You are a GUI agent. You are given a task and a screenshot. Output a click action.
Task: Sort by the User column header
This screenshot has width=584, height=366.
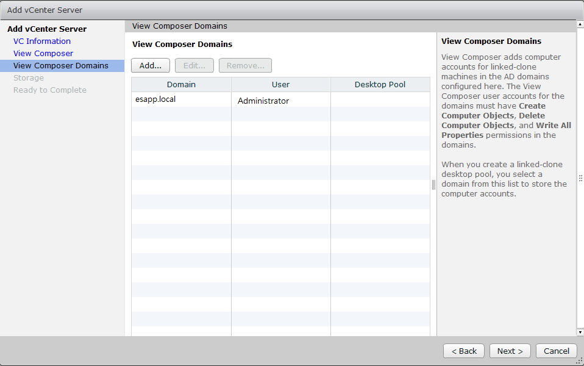pyautogui.click(x=281, y=85)
